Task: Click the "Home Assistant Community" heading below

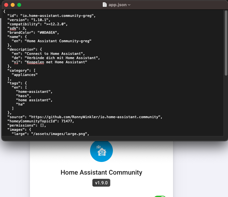Action: click(101, 172)
